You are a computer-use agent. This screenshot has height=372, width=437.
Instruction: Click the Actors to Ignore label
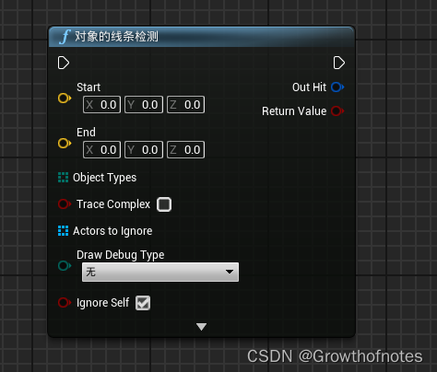[112, 231]
